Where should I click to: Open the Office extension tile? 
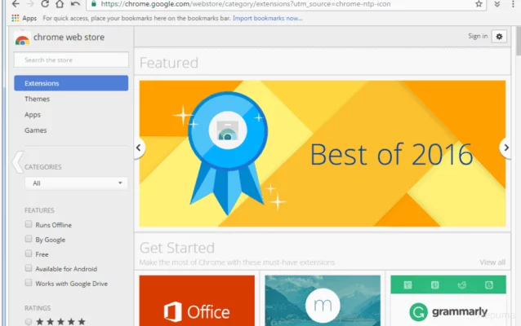tap(197, 301)
